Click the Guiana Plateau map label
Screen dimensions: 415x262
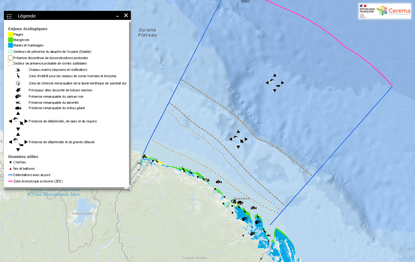coord(148,32)
